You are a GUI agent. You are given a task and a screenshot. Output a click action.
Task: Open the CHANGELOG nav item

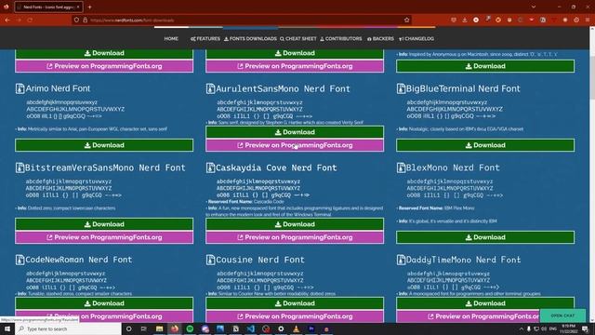(x=416, y=39)
